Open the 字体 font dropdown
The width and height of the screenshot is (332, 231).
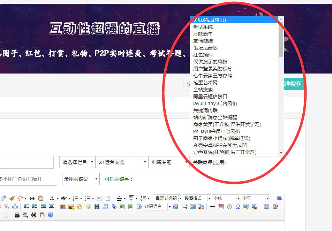point(225,198)
